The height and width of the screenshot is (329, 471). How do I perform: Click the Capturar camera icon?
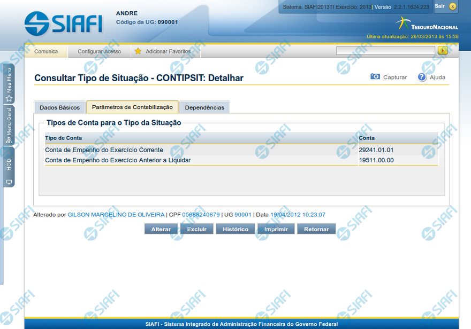click(x=375, y=77)
